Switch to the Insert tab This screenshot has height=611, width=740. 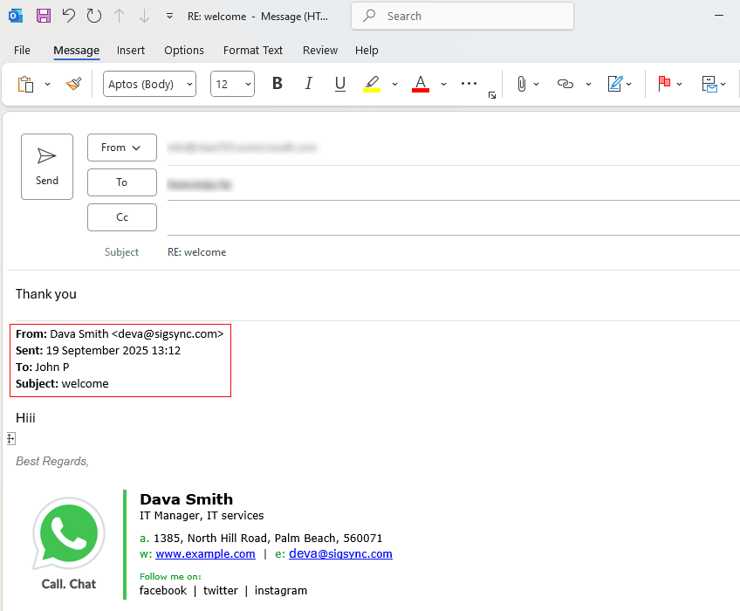coord(131,51)
